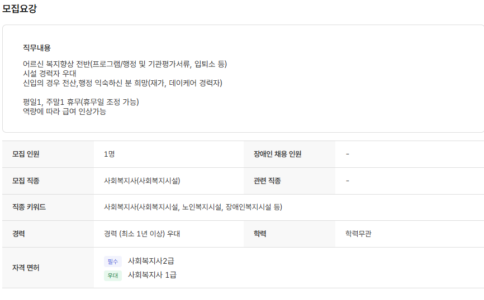Click the 모집 인원 row label
Viewport: 484px width, 300px height.
point(26,154)
